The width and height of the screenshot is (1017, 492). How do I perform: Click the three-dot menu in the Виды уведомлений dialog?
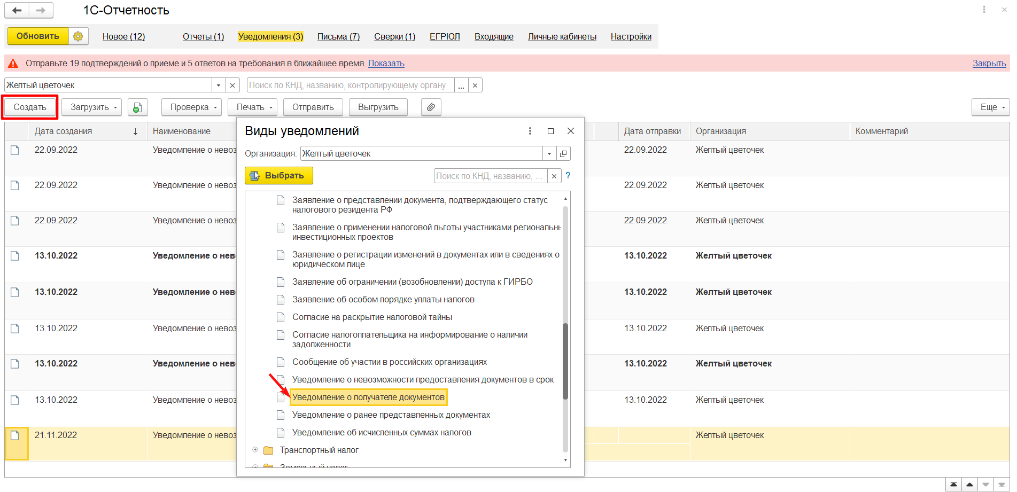tap(530, 131)
